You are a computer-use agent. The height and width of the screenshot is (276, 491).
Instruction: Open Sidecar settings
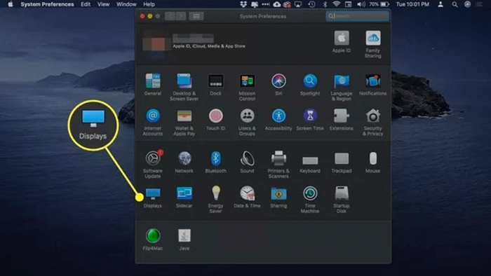(x=184, y=197)
